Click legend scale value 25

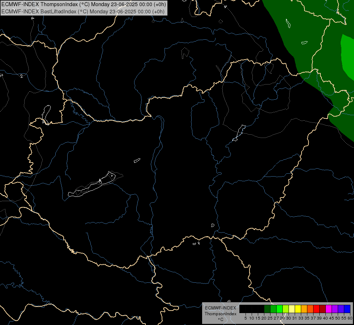click(270, 318)
